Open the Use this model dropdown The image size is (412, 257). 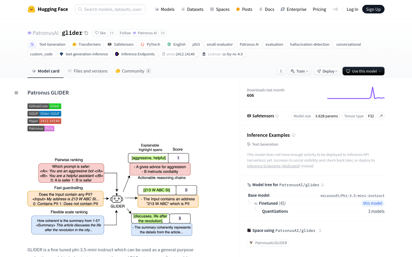point(363,71)
